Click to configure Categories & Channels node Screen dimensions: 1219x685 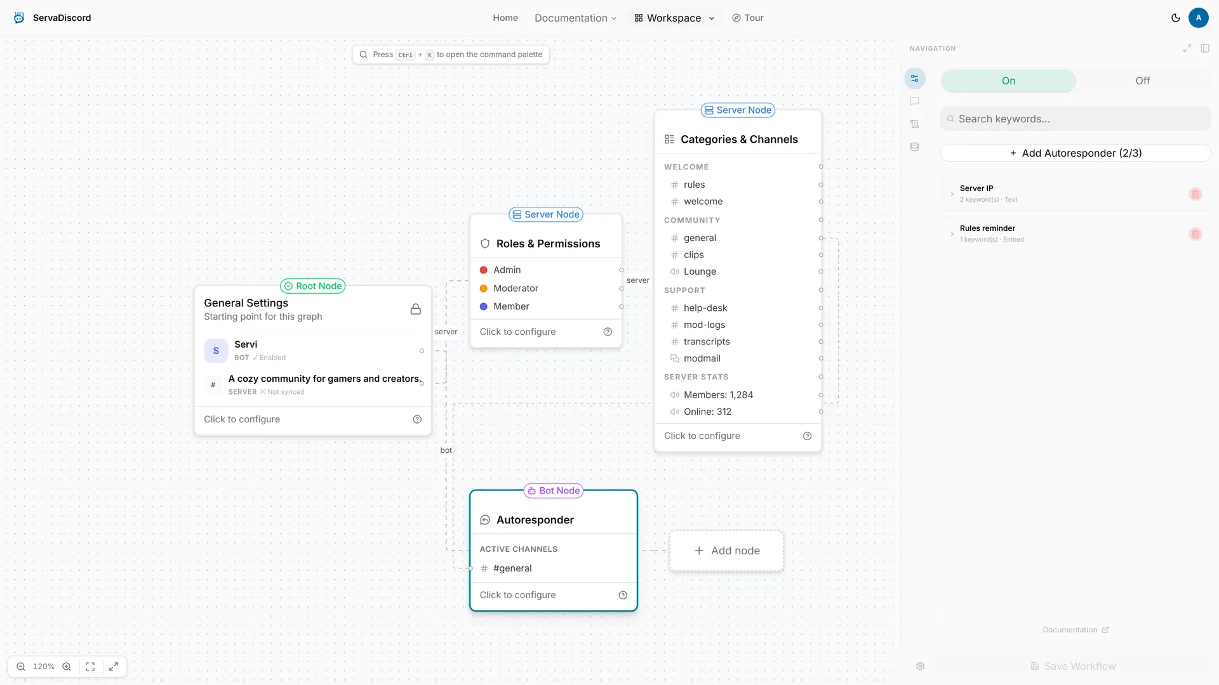point(702,436)
